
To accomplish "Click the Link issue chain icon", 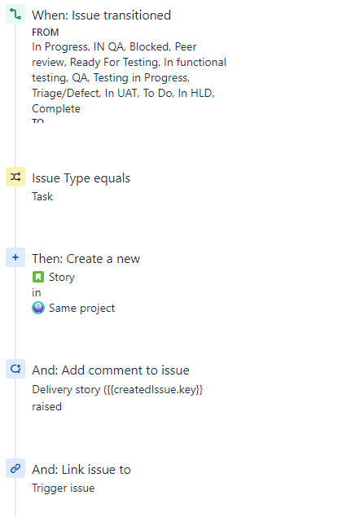I will pyautogui.click(x=15, y=468).
